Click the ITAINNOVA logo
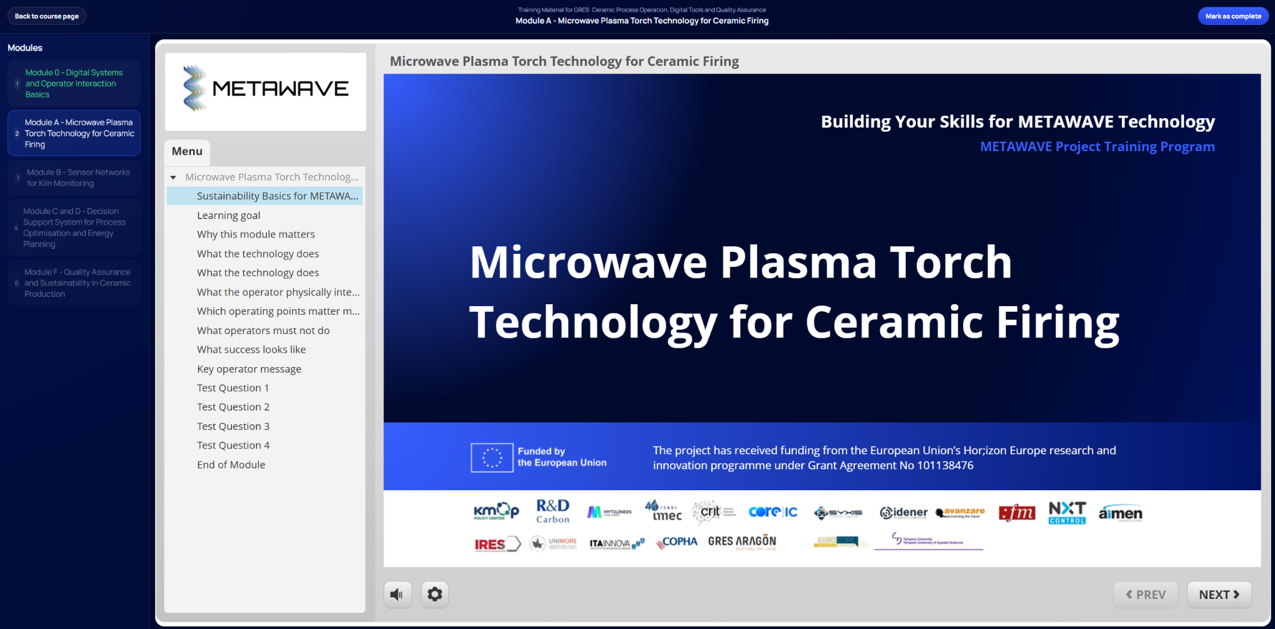The image size is (1275, 629). (617, 544)
